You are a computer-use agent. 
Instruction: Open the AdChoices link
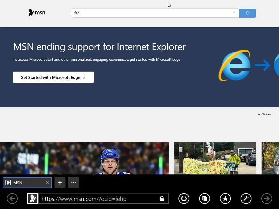[x=264, y=114]
